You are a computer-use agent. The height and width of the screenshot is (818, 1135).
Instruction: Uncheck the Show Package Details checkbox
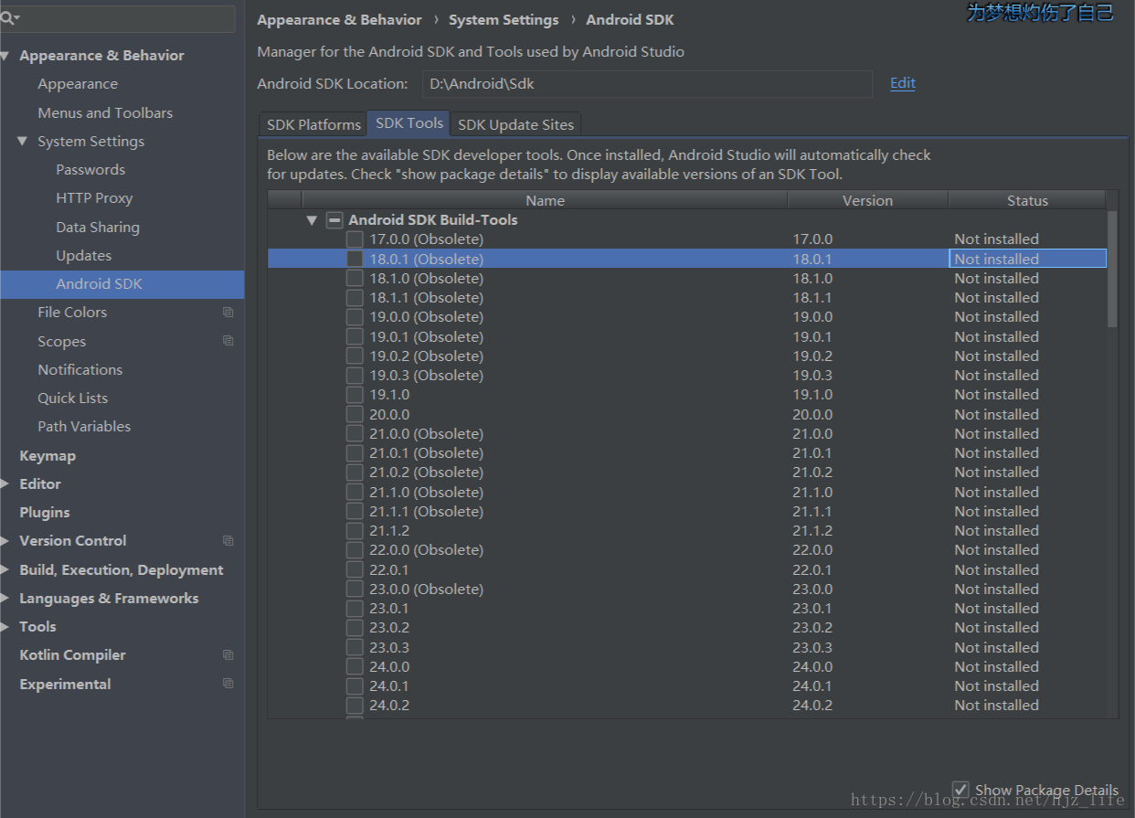click(x=960, y=789)
